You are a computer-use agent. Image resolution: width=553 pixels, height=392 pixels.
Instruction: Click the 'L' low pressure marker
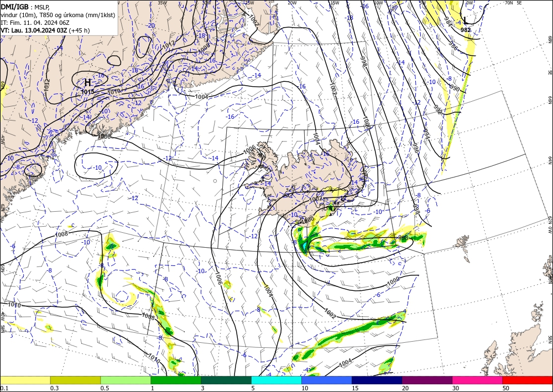[466, 20]
